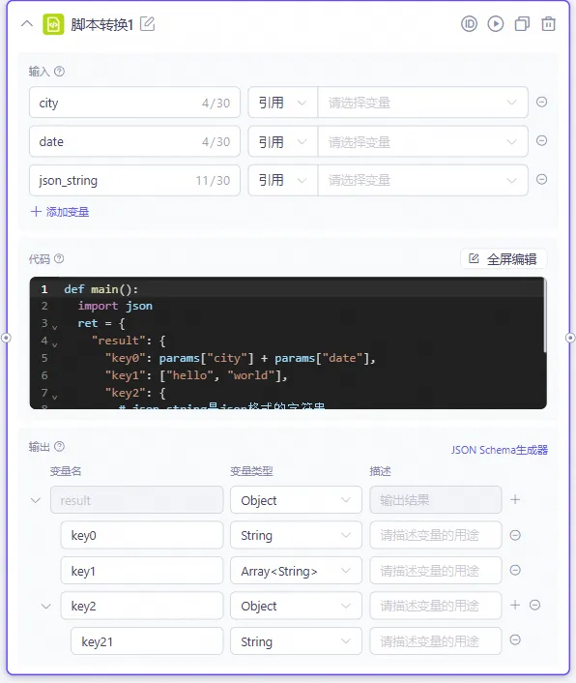Add child field under key2

coord(515,605)
